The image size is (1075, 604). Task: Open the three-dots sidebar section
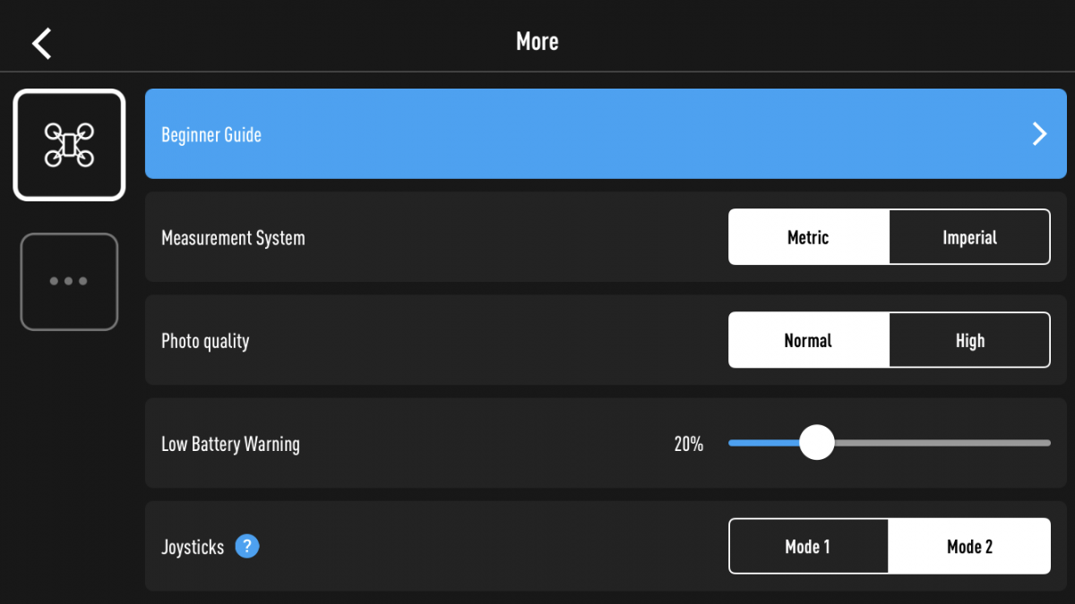[x=69, y=281]
